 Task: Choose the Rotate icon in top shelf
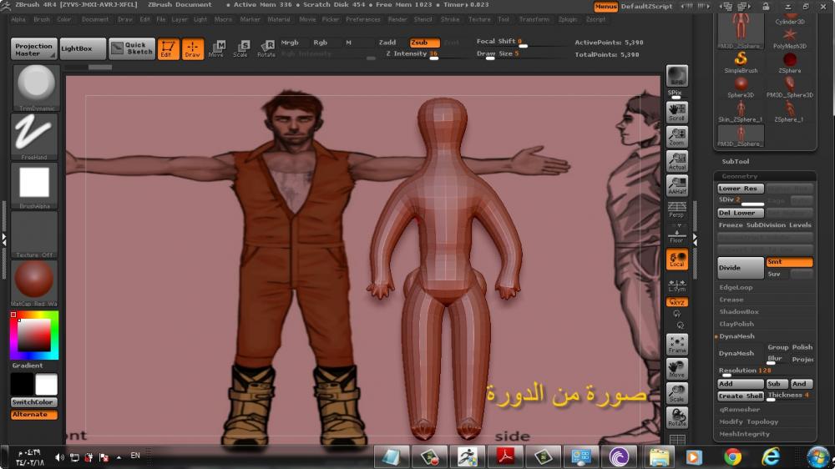pyautogui.click(x=266, y=48)
